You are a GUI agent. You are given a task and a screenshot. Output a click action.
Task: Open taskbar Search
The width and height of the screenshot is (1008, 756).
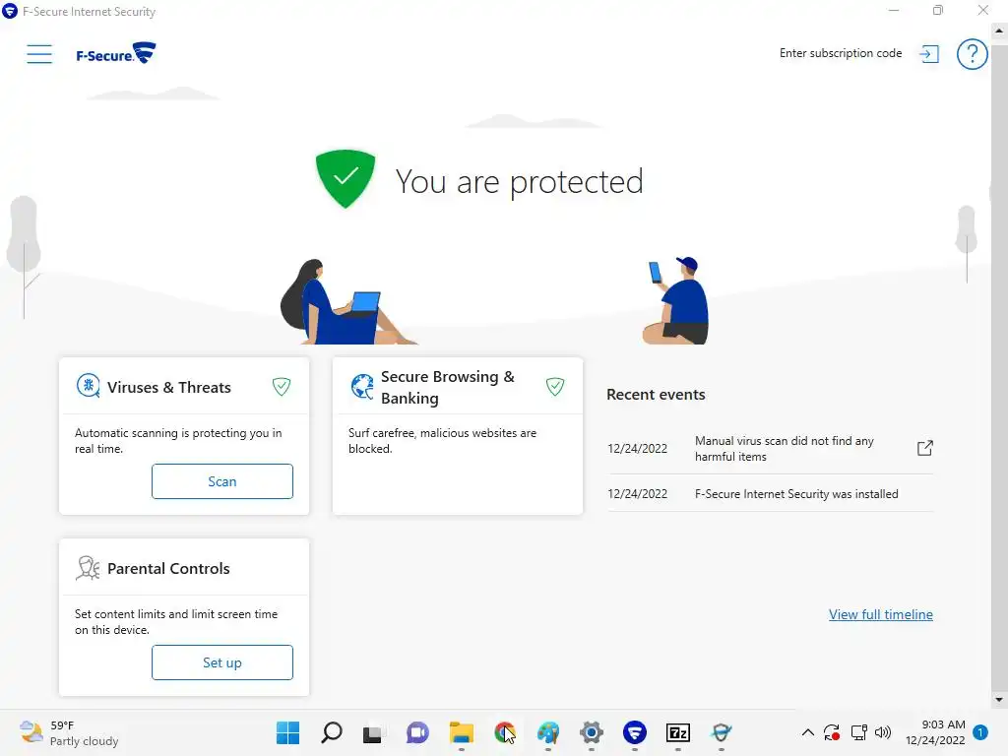pos(331,732)
